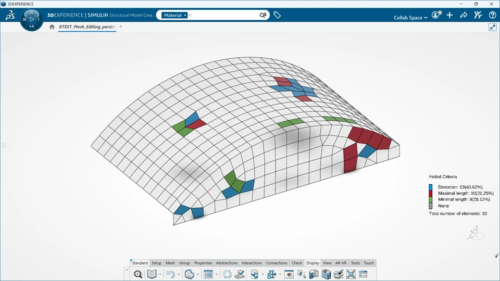This screenshot has width=500, height=281.
Task: Click the model check mark icon
Action: (x=240, y=274)
